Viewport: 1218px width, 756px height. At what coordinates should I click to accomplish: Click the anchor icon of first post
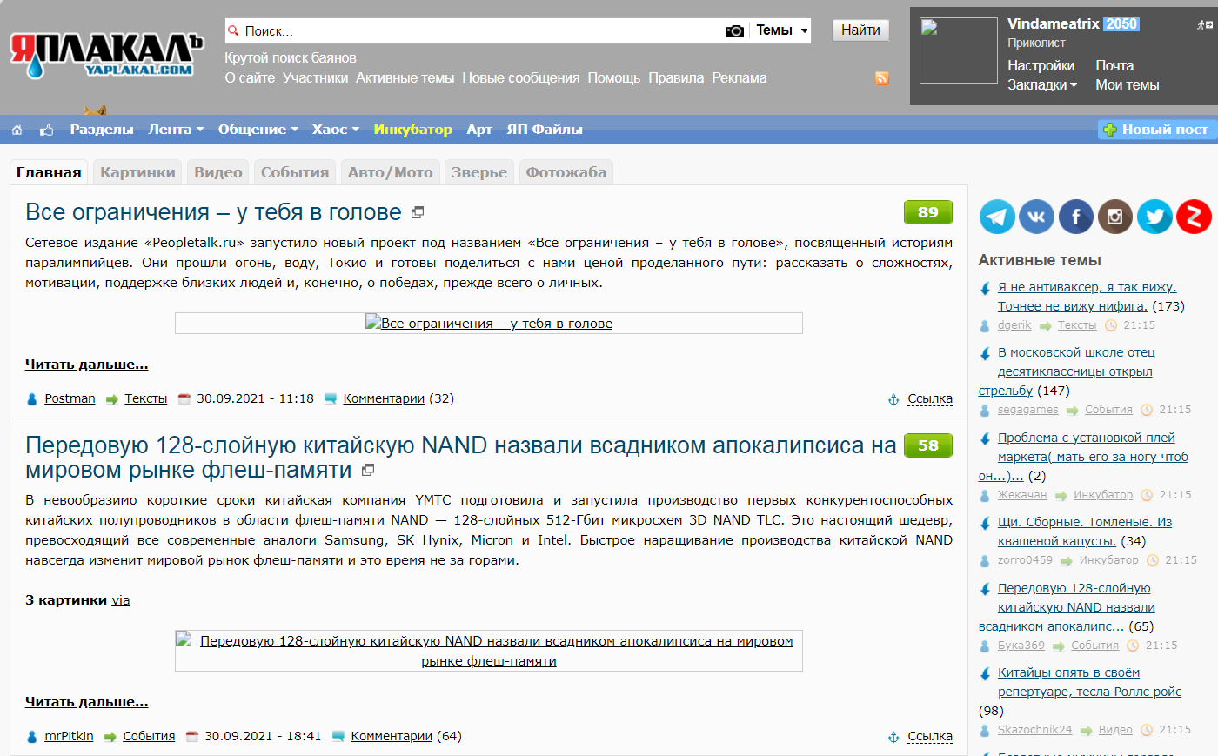coord(893,399)
